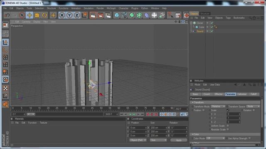
Task: Open the Simulation menu
Action: tap(89, 8)
